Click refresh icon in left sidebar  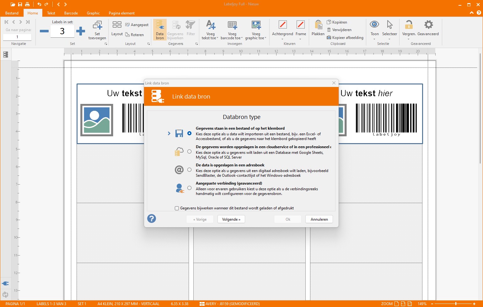click(x=5, y=294)
